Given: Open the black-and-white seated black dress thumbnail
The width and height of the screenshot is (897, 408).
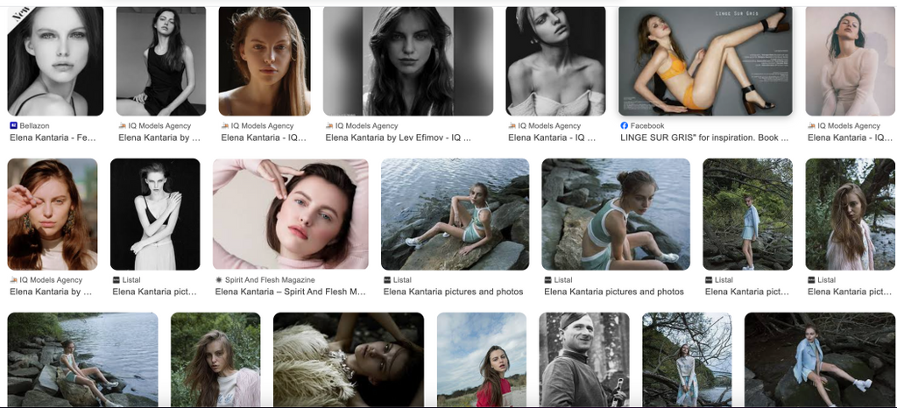Looking at the screenshot, I should point(161,61).
